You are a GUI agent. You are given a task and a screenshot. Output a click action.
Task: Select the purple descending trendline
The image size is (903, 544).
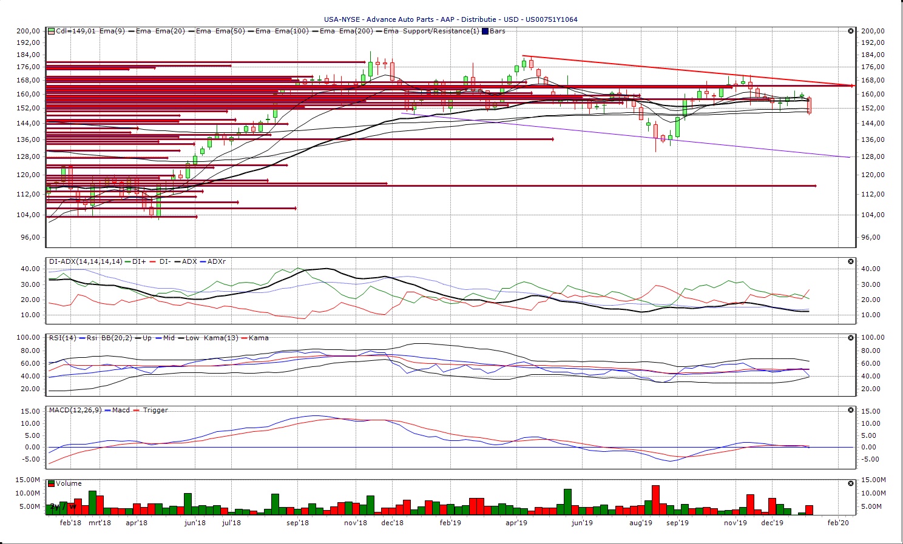[x=625, y=135]
